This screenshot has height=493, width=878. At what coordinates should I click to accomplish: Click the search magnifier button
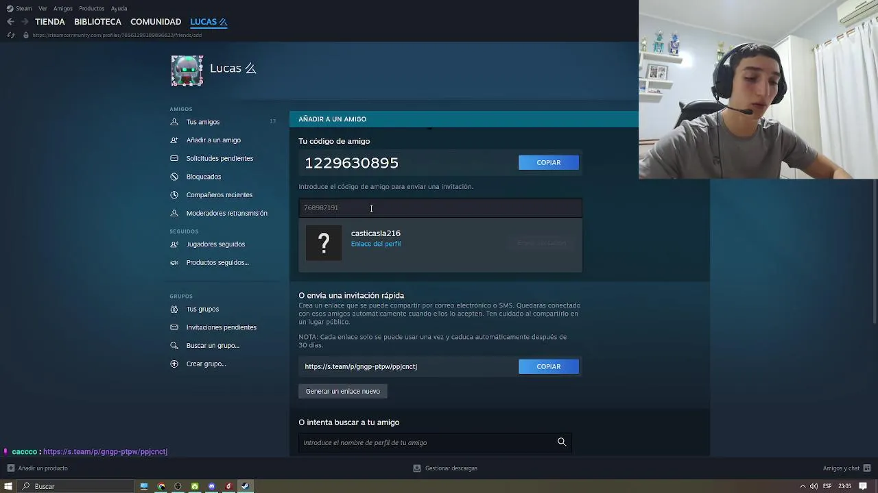point(562,442)
